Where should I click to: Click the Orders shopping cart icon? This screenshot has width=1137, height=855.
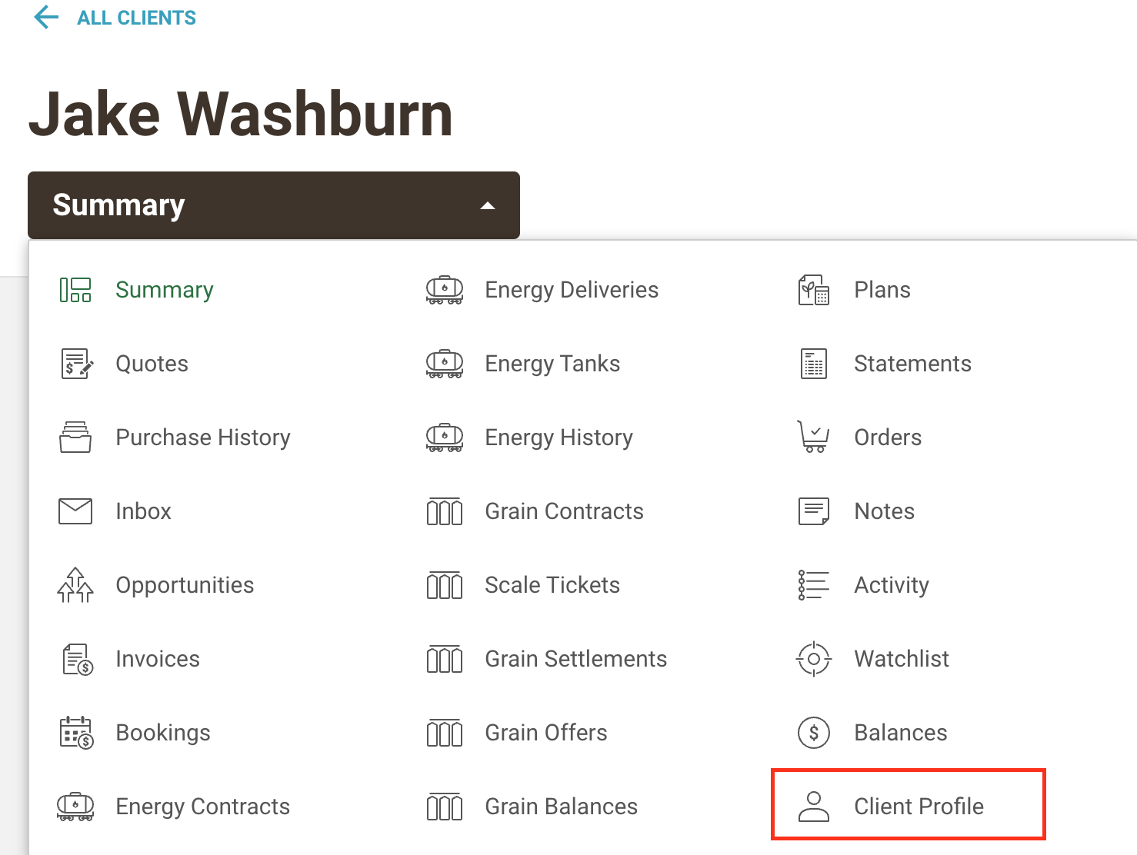pyautogui.click(x=813, y=437)
